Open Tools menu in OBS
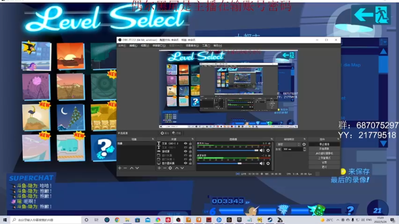Image resolution: width=399 pixels, height=224 pixels. 206,46
